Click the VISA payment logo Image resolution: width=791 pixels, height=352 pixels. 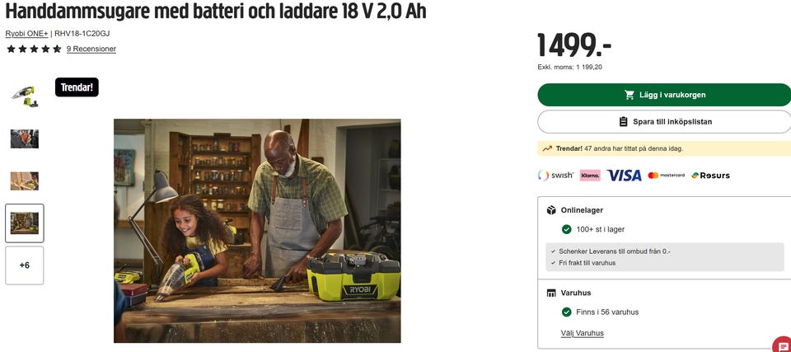[624, 176]
